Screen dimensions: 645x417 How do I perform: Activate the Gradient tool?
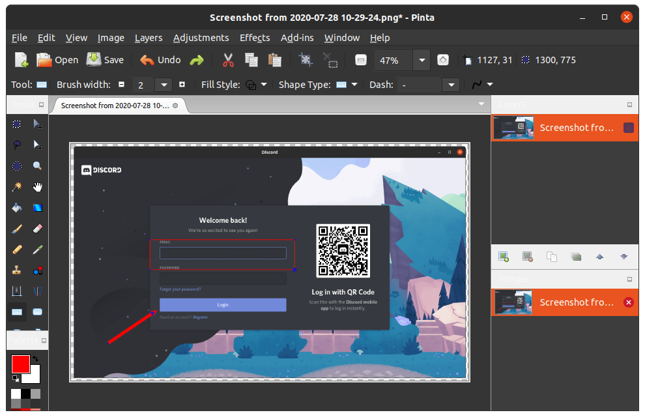37,207
